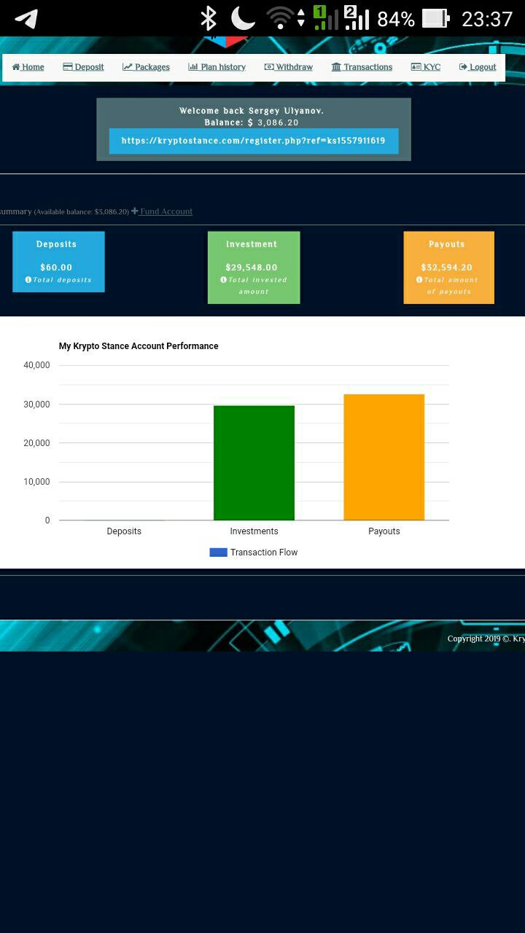Open the Packages menu item
The height and width of the screenshot is (933, 525).
point(146,67)
